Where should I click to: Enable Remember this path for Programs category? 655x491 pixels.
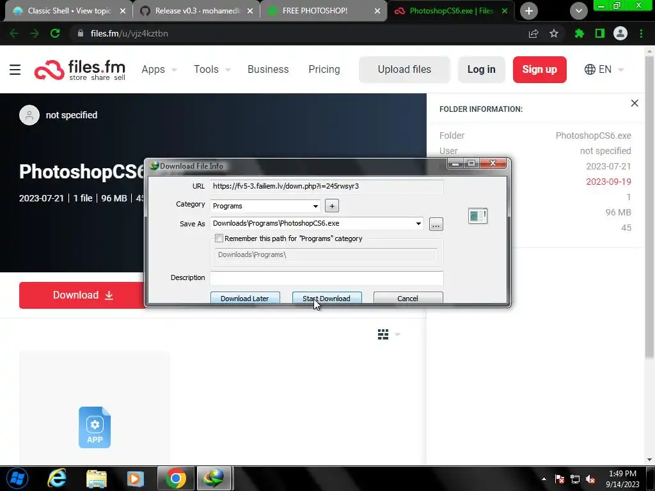[219, 238]
